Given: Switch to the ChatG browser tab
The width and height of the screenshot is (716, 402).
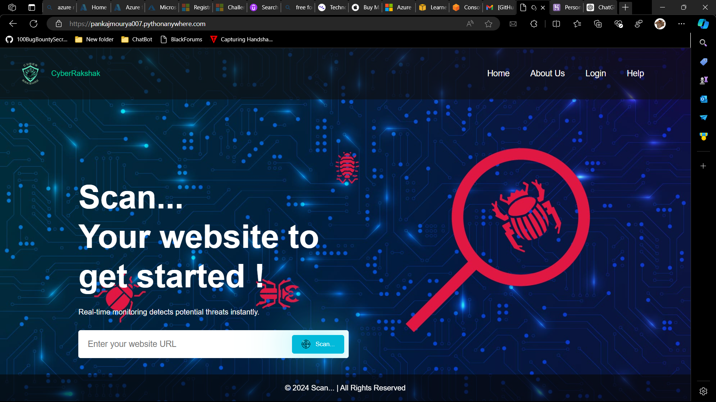Looking at the screenshot, I should [600, 7].
